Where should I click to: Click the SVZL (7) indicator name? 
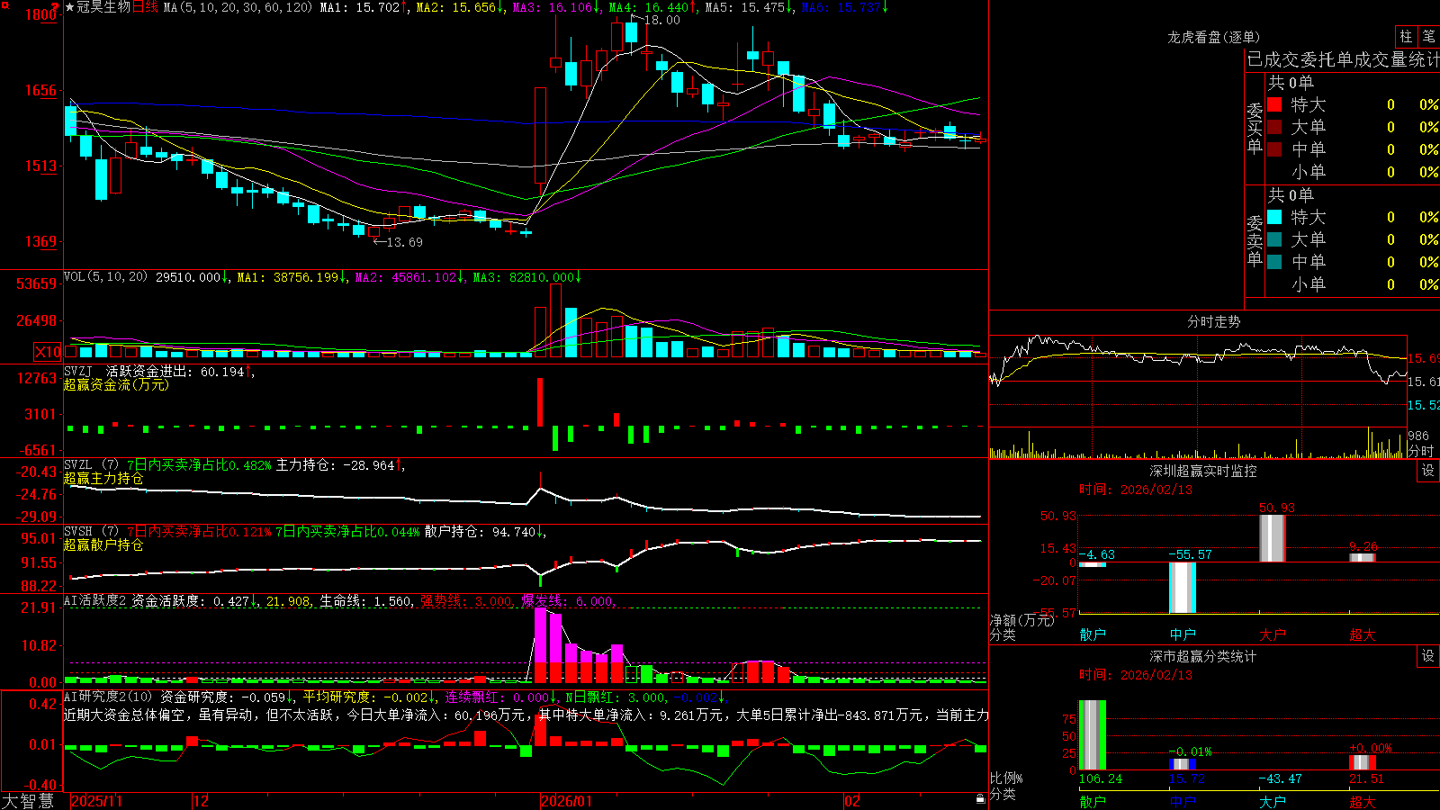[91, 464]
